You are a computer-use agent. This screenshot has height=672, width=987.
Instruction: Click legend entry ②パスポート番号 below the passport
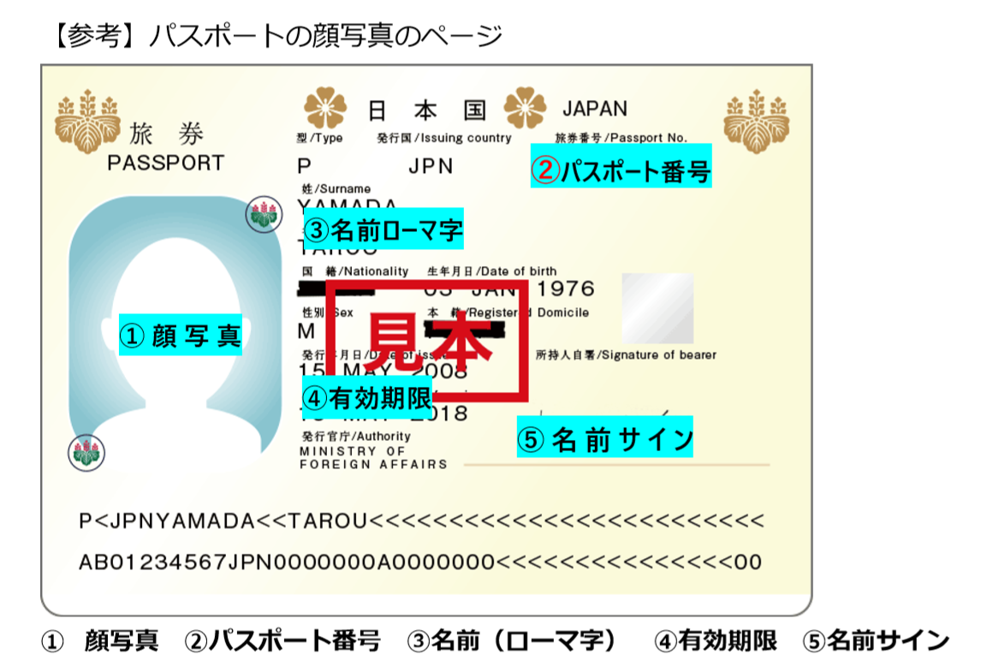pos(282,640)
